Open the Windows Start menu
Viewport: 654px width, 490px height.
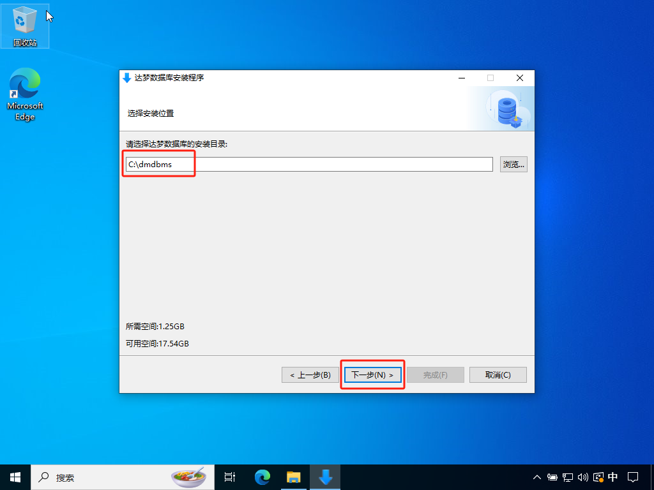(x=15, y=477)
